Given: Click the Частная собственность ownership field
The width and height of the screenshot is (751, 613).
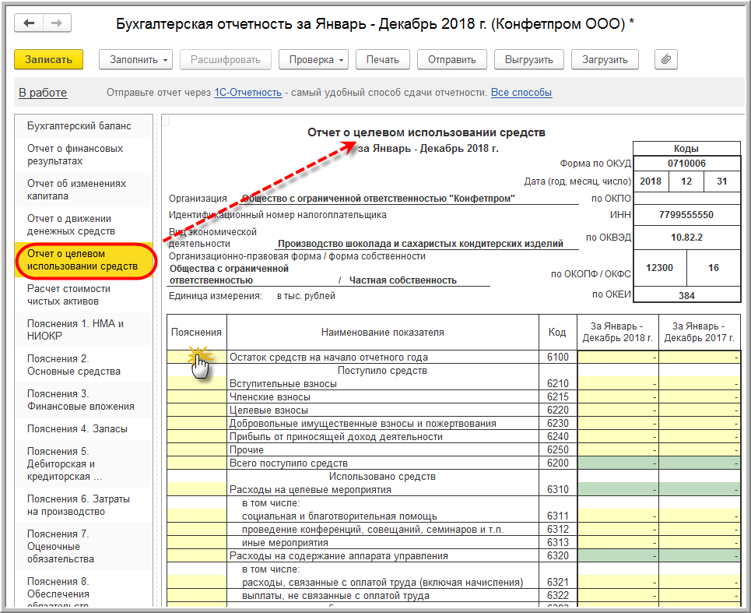Looking at the screenshot, I should click(x=403, y=280).
